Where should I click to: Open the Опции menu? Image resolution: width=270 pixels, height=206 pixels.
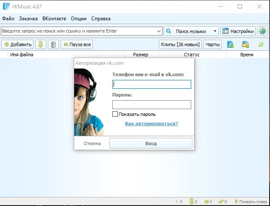78,19
